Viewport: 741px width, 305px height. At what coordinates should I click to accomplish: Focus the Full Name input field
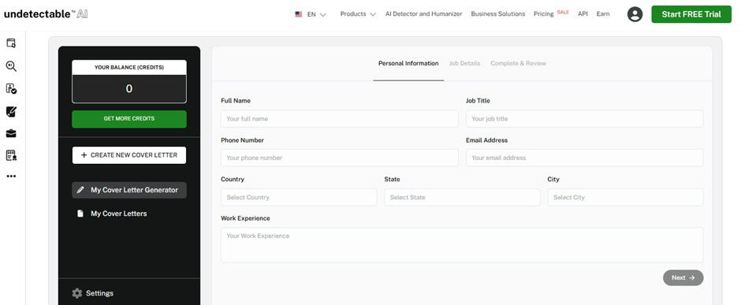coord(339,118)
